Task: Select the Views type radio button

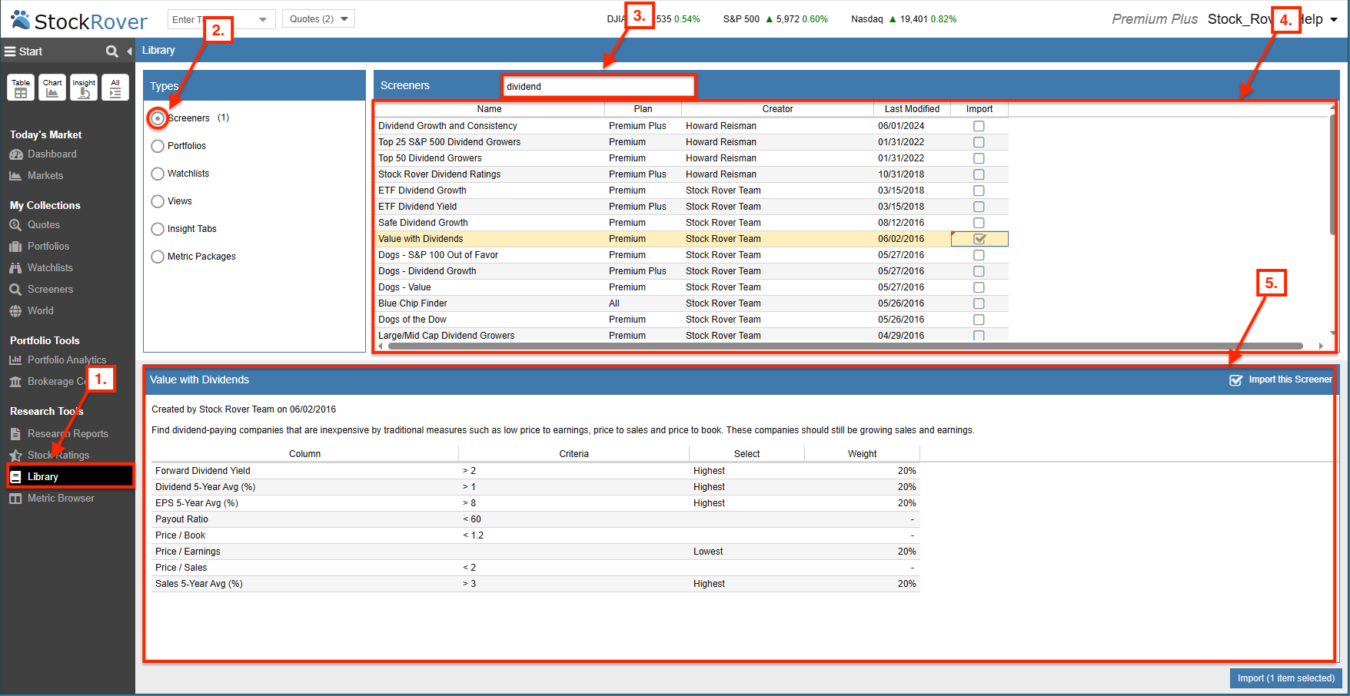Action: [x=158, y=201]
